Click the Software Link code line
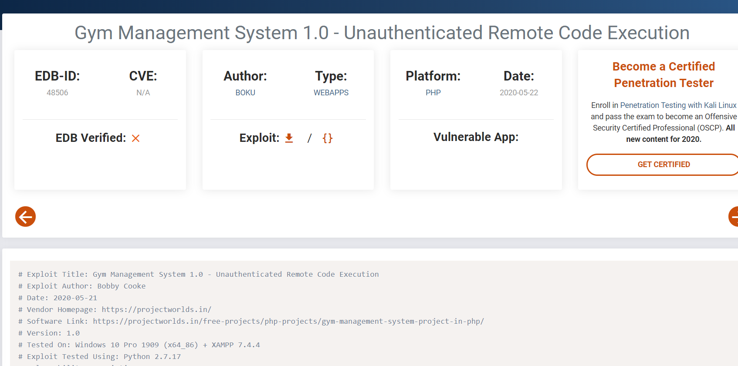The height and width of the screenshot is (366, 738). pyautogui.click(x=251, y=321)
